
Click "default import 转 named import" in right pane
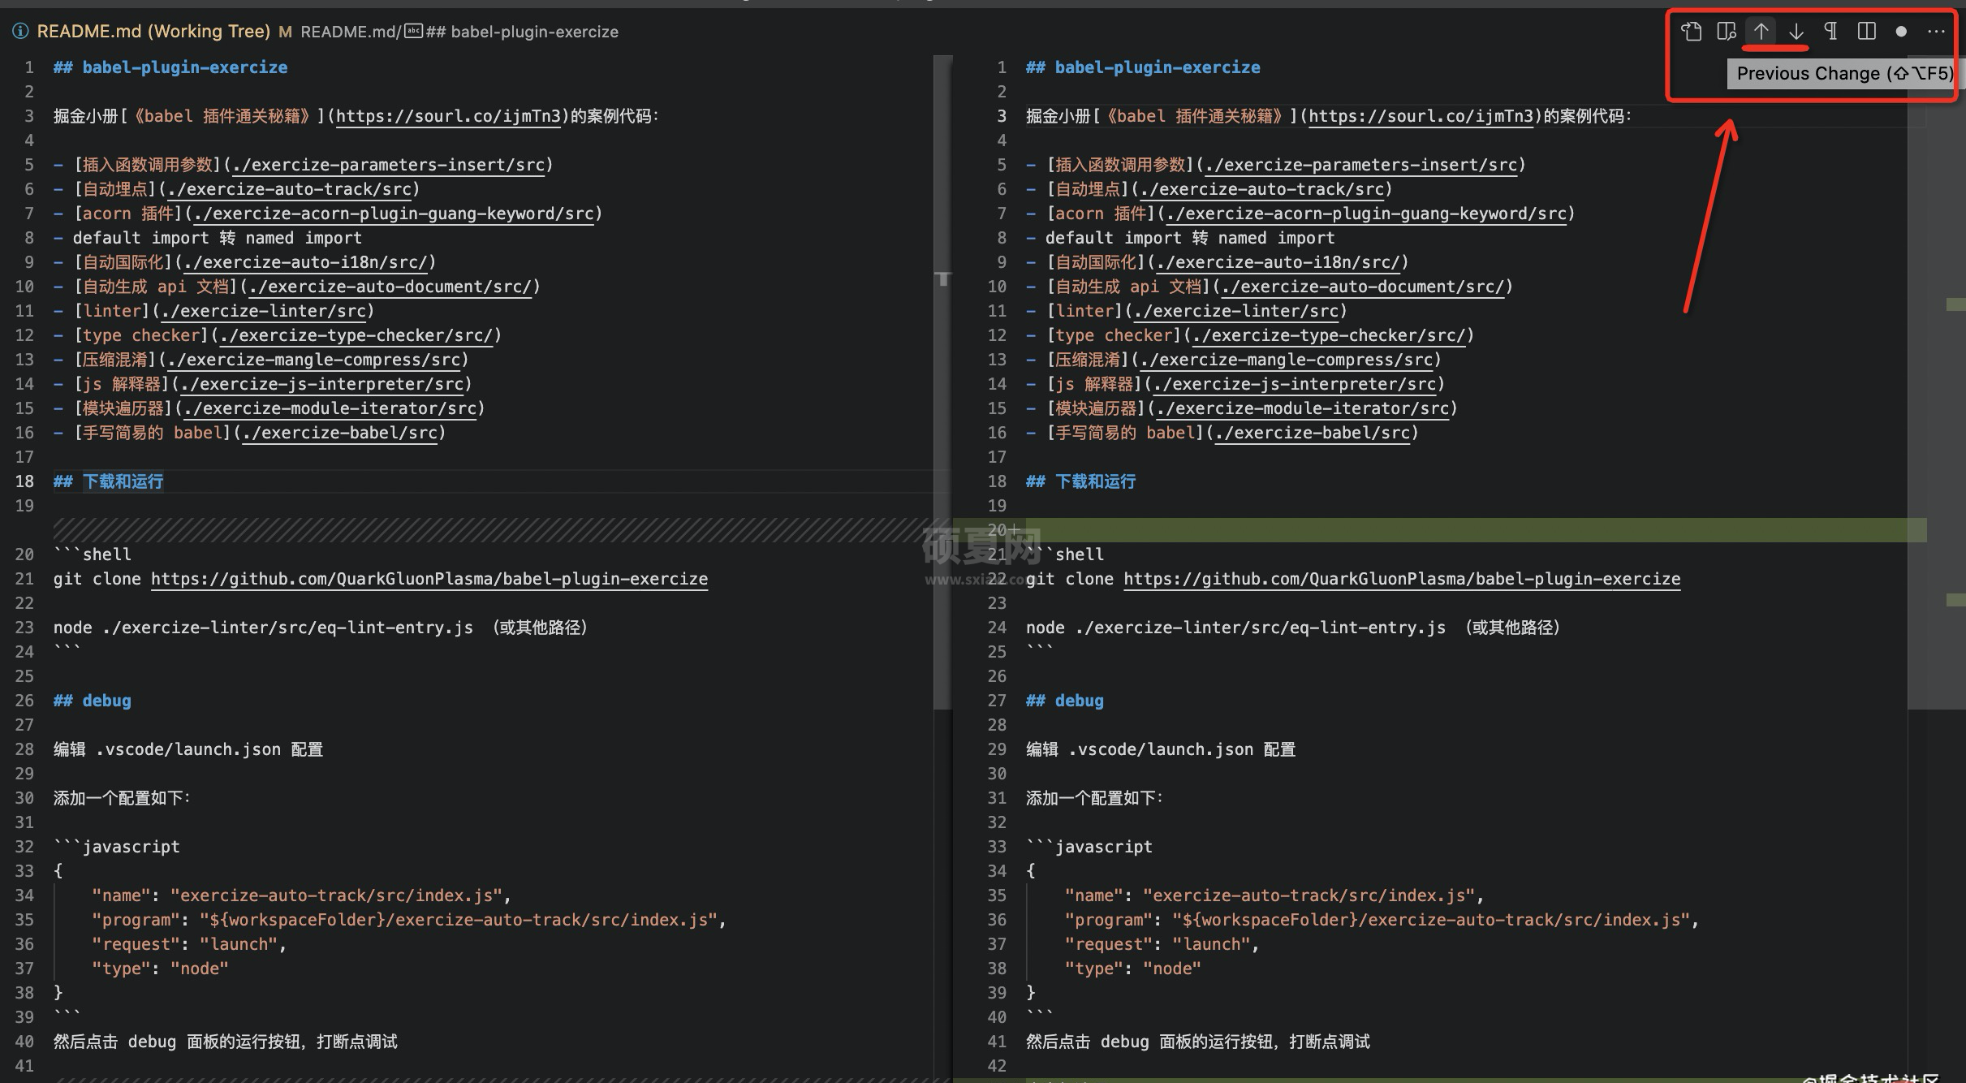1189,238
